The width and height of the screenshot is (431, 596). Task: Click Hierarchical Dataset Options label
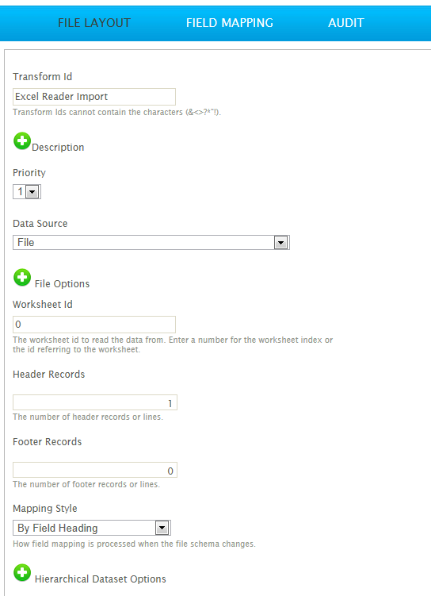click(101, 579)
